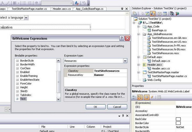The image size is (192, 132).
Task: Select Default.aspx.cs in Solution Explorer
Action: point(161,61)
